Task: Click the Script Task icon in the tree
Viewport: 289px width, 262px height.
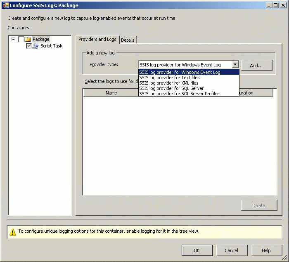Action: click(36, 46)
